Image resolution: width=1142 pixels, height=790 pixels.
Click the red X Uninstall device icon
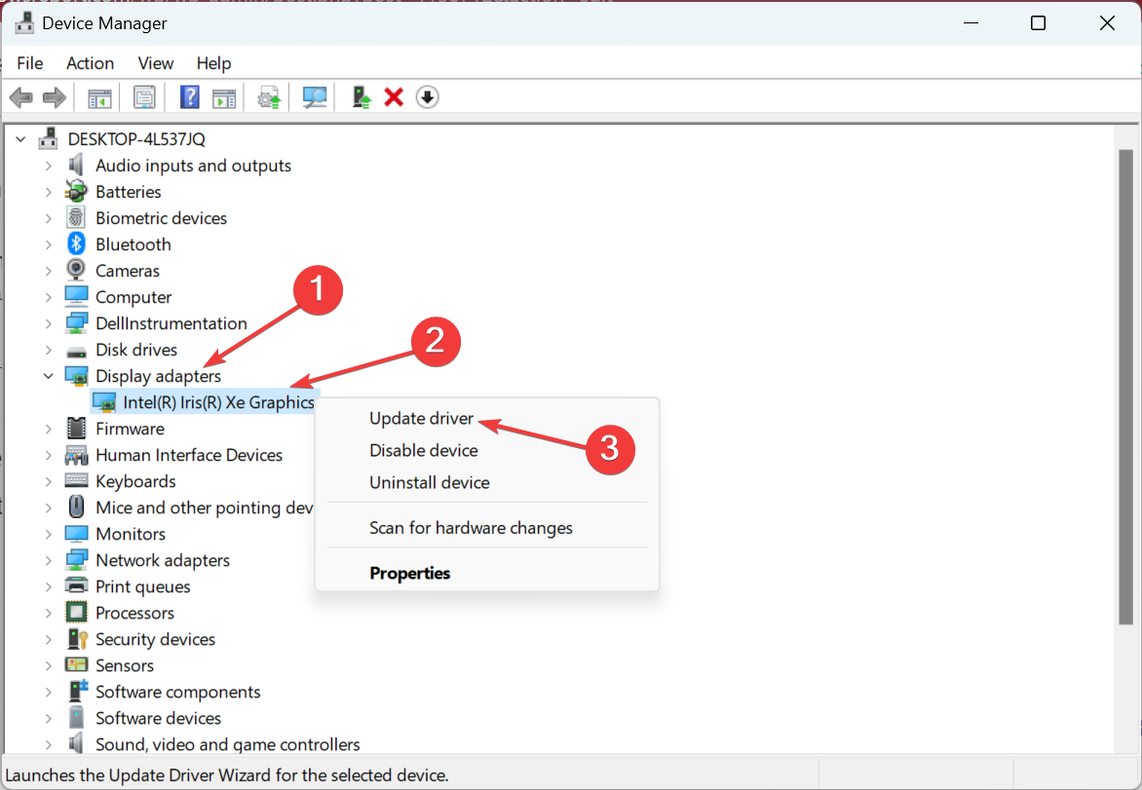(394, 96)
